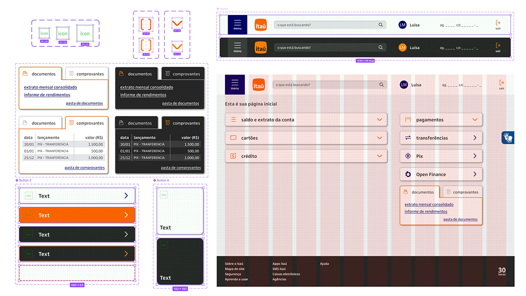Image resolution: width=526 pixels, height=296 pixels.
Task: Click the 25/12 date in the dark table
Action: pyautogui.click(x=125, y=158)
